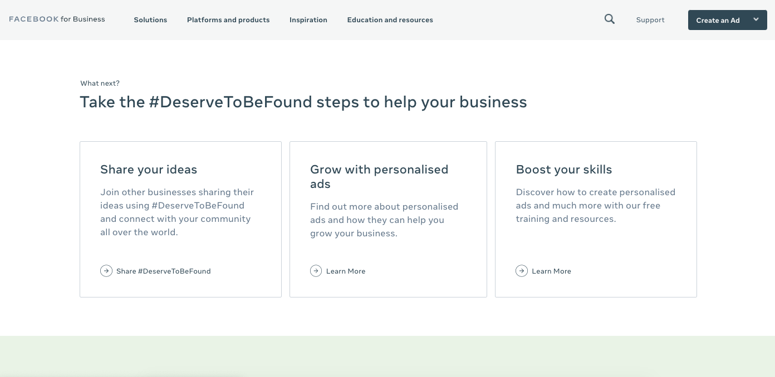The height and width of the screenshot is (377, 775).
Task: Open the Support link
Action: tap(650, 20)
